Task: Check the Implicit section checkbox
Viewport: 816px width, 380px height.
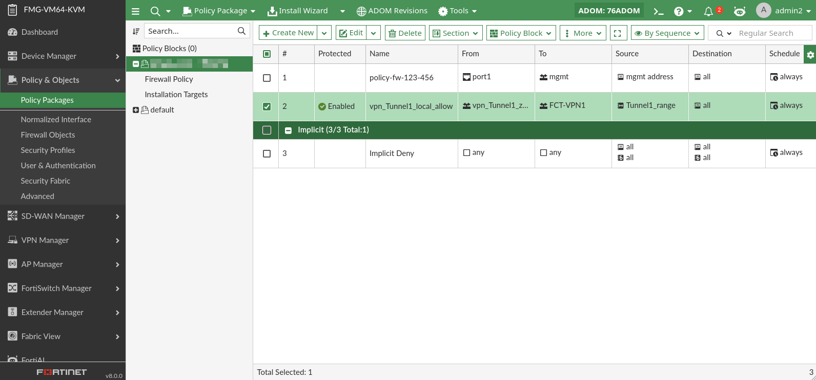Action: tap(267, 130)
